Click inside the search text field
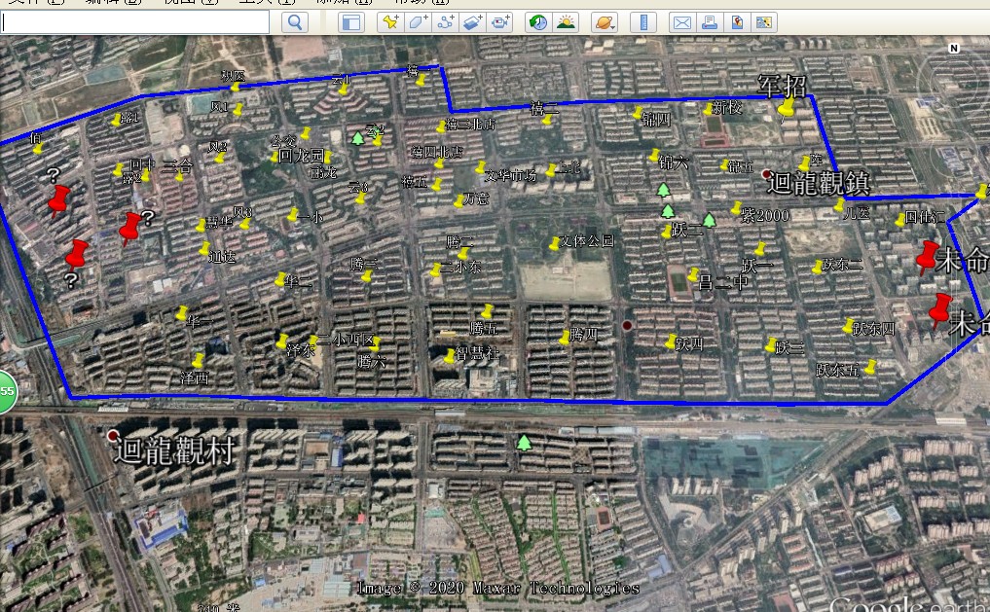The image size is (990, 612). pyautogui.click(x=136, y=22)
